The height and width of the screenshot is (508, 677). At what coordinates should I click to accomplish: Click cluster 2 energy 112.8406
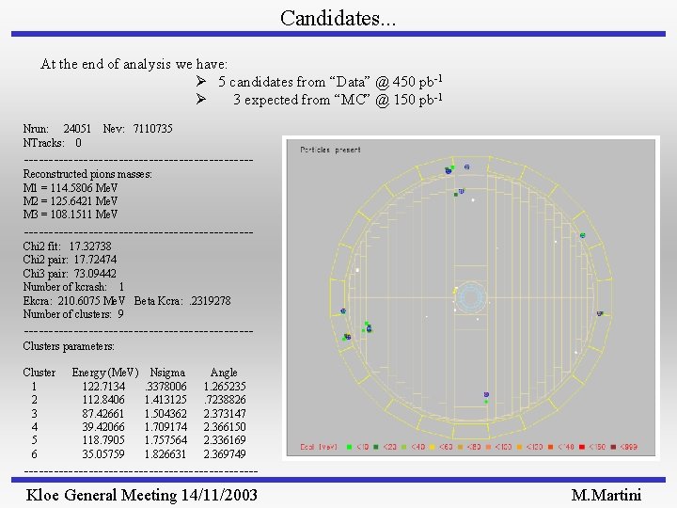(103, 400)
